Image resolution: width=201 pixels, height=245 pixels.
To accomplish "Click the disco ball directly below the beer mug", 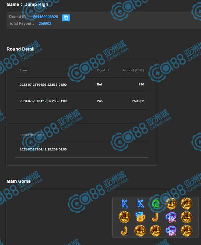I will coord(140,231).
